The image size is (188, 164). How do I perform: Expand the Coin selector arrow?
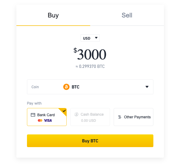pos(147,87)
